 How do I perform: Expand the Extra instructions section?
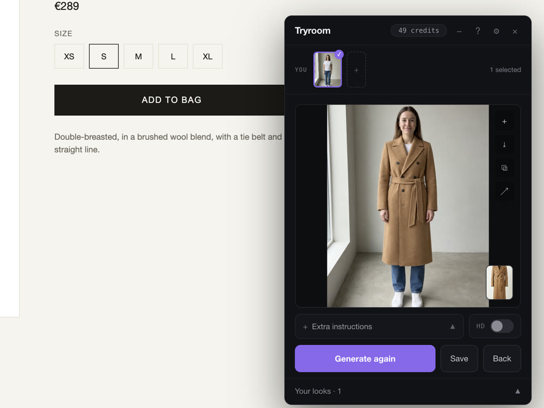coord(379,326)
